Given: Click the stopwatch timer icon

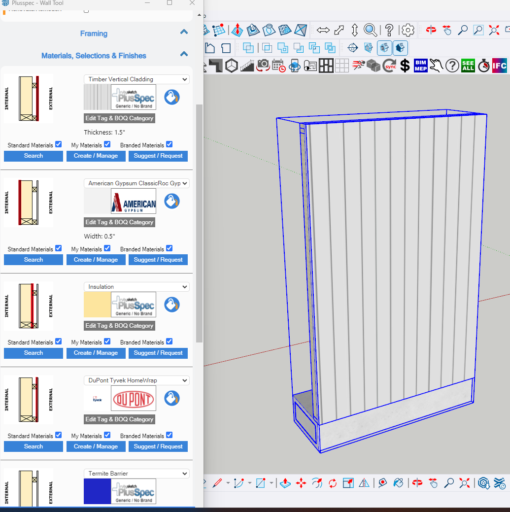Looking at the screenshot, I should coord(483,66).
